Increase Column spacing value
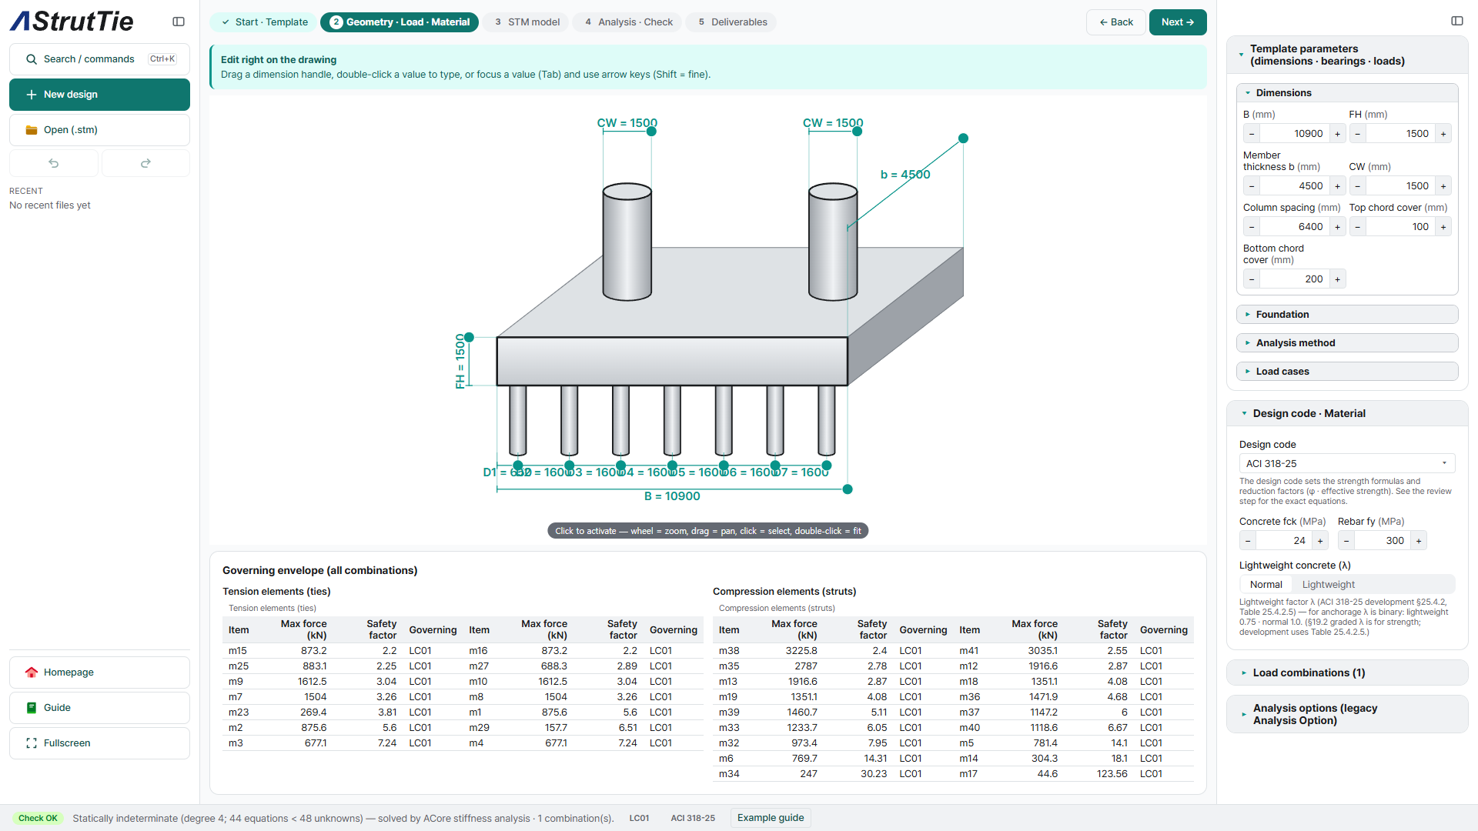The width and height of the screenshot is (1478, 831). [x=1337, y=227]
